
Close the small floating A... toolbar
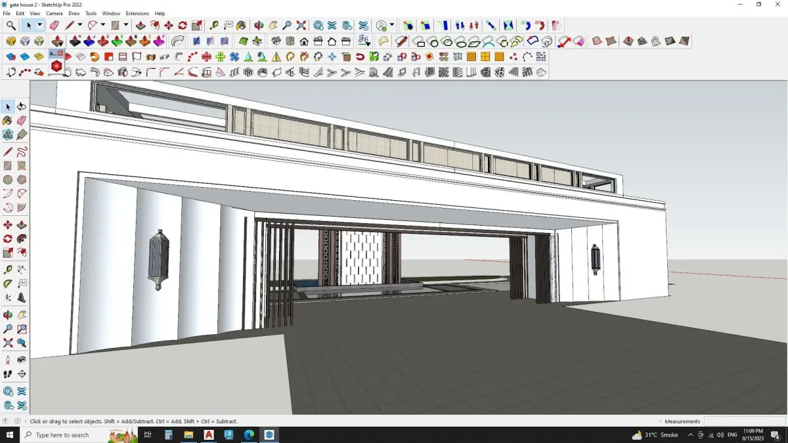coord(60,53)
